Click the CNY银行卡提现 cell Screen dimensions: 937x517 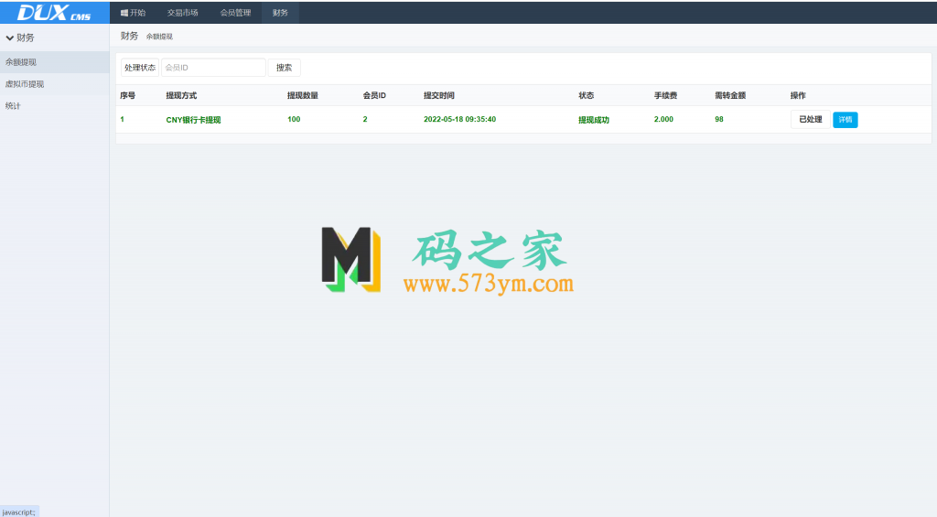(193, 120)
